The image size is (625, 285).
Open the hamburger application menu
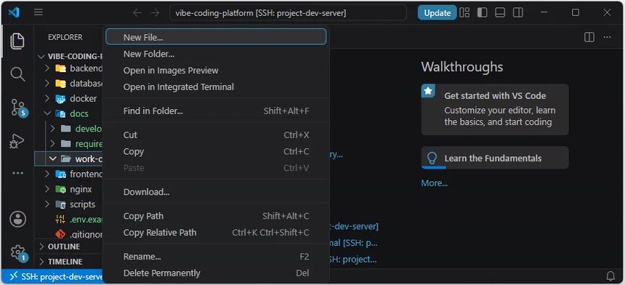[x=39, y=12]
